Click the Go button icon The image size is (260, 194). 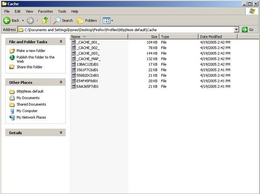[245, 29]
